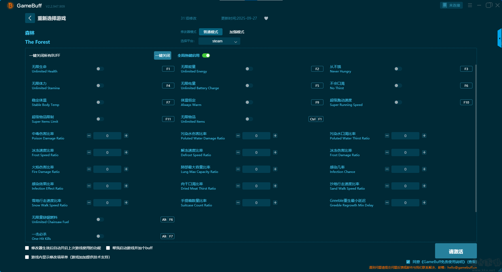Click the Infection Chance value field
The image size is (502, 272).
(x=405, y=169)
